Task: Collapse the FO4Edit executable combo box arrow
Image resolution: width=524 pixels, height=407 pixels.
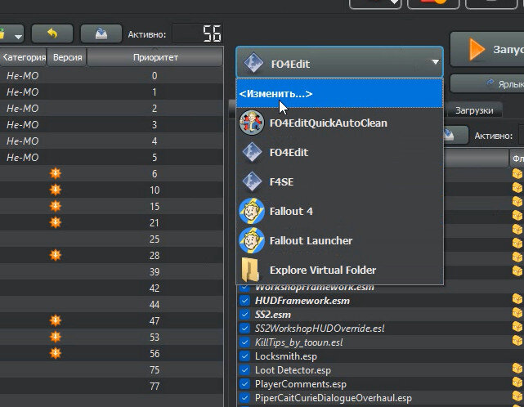Action: (x=435, y=62)
